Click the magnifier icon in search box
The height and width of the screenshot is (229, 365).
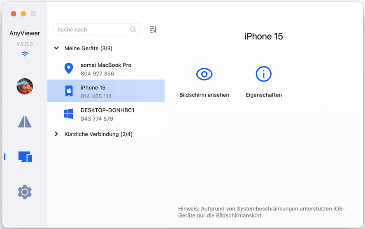(x=133, y=30)
